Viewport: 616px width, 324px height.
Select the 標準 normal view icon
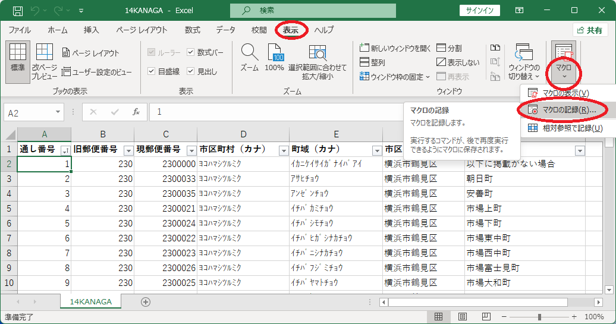click(x=18, y=62)
